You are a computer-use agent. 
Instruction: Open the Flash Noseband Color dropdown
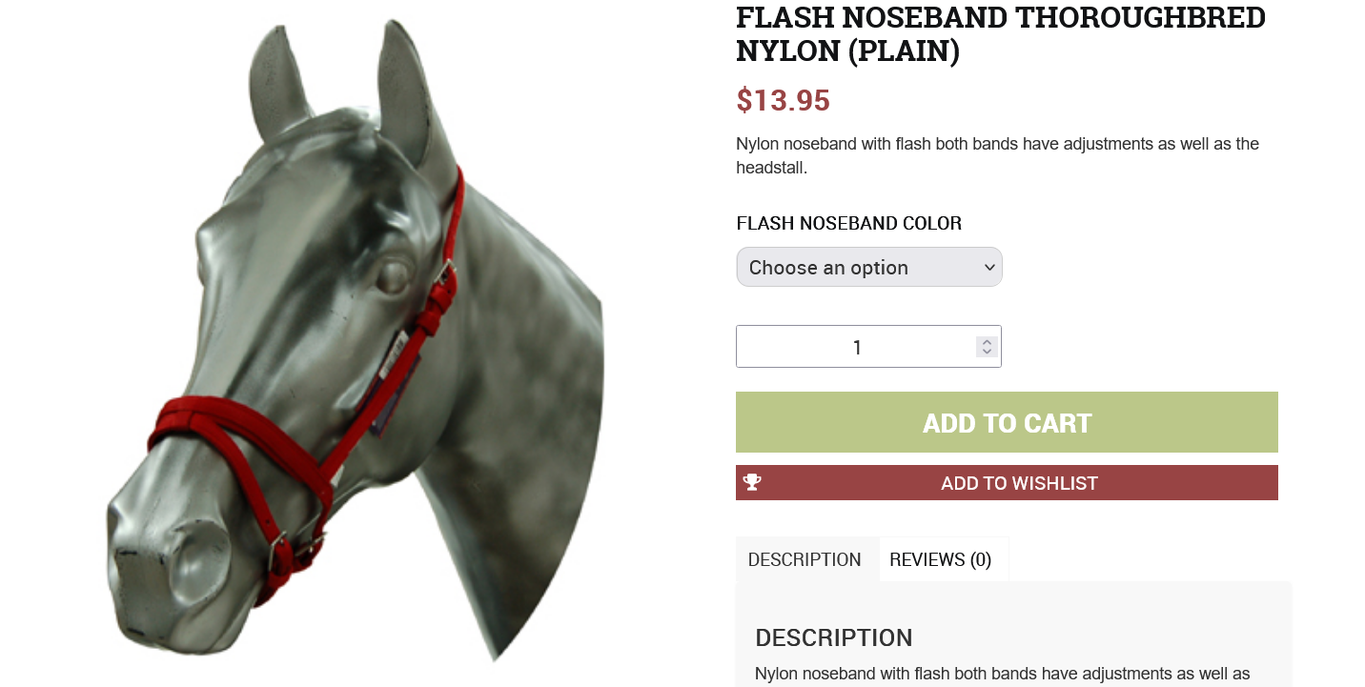[869, 267]
